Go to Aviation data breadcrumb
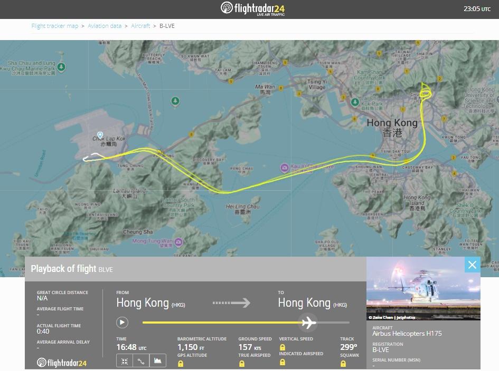Image resolution: width=499 pixels, height=371 pixels. [x=105, y=26]
